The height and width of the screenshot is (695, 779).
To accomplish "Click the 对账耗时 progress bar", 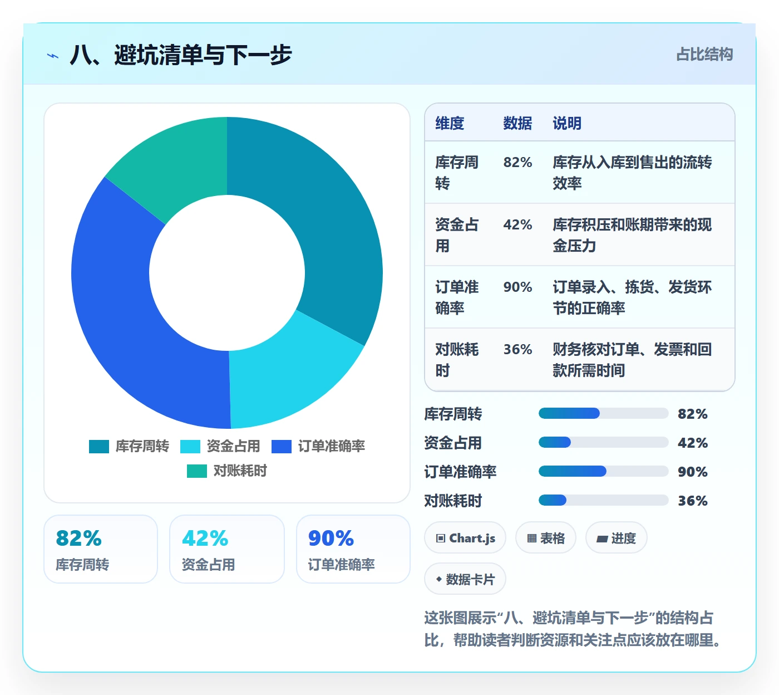I will coord(603,500).
